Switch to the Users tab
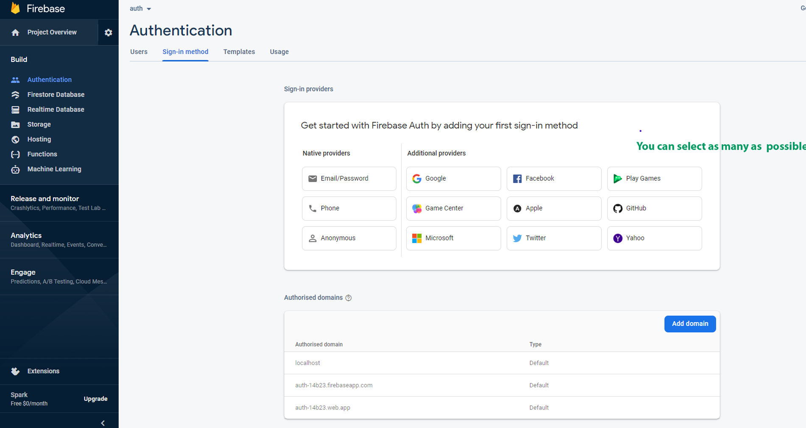806x428 pixels. click(x=139, y=52)
